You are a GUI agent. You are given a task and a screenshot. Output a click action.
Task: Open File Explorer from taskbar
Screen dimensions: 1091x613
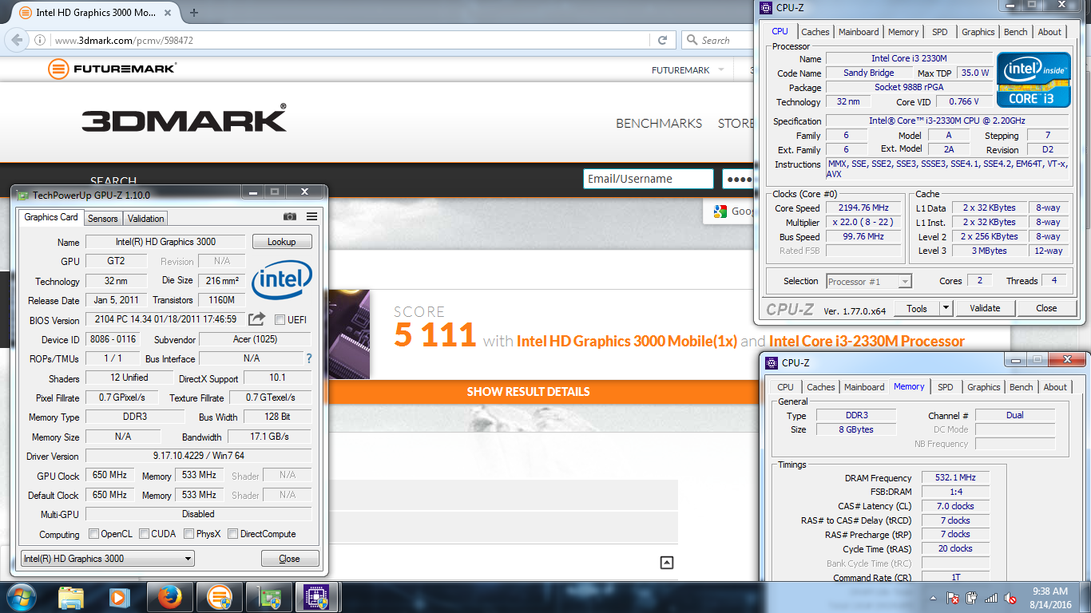(x=71, y=596)
